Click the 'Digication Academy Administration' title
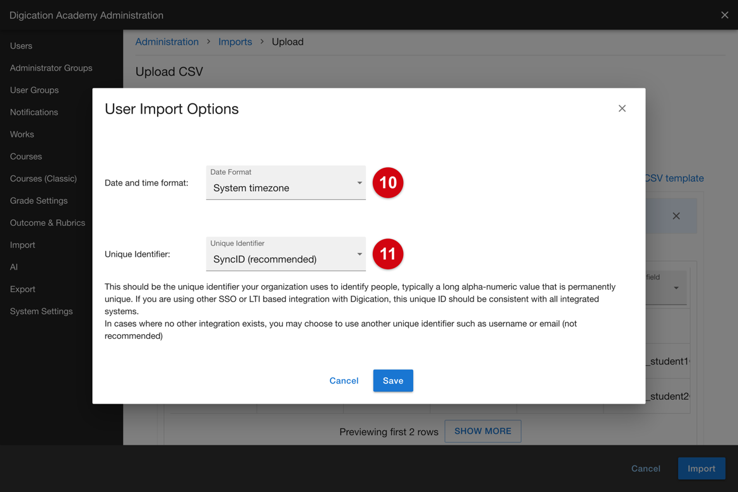 coord(86,15)
